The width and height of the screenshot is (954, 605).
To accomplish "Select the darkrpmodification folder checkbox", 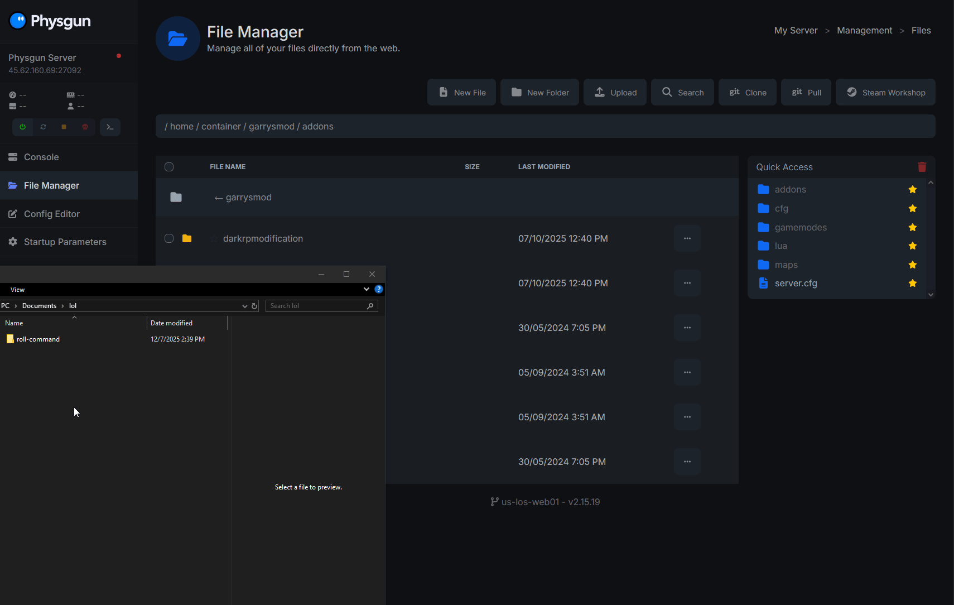I will (169, 238).
